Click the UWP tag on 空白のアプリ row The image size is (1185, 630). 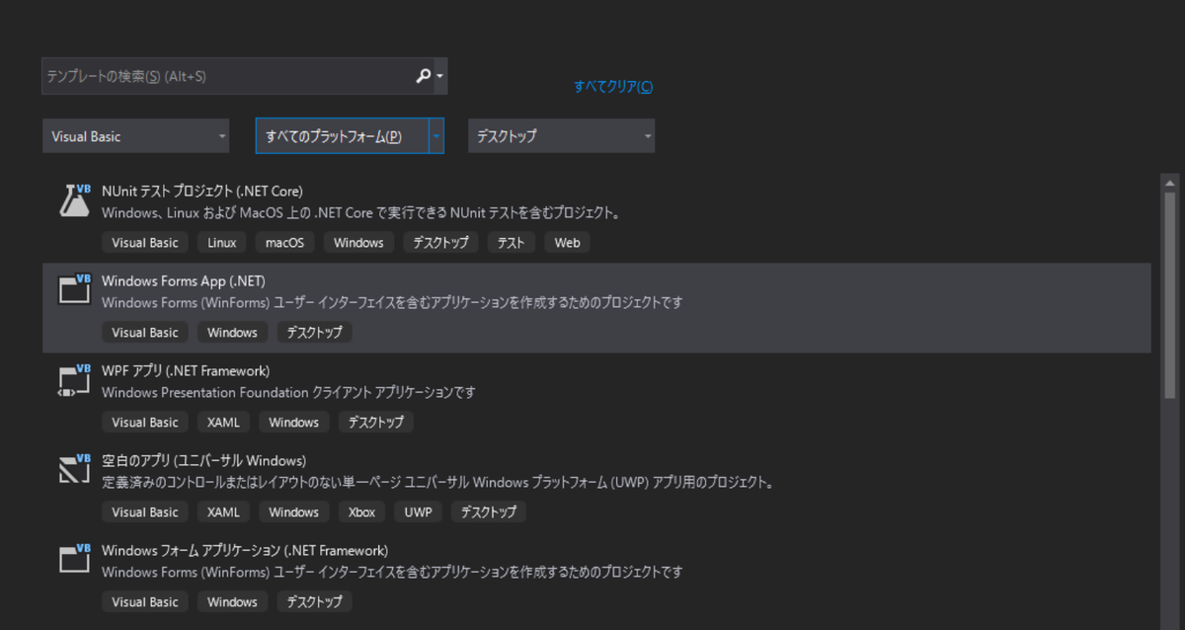[419, 512]
